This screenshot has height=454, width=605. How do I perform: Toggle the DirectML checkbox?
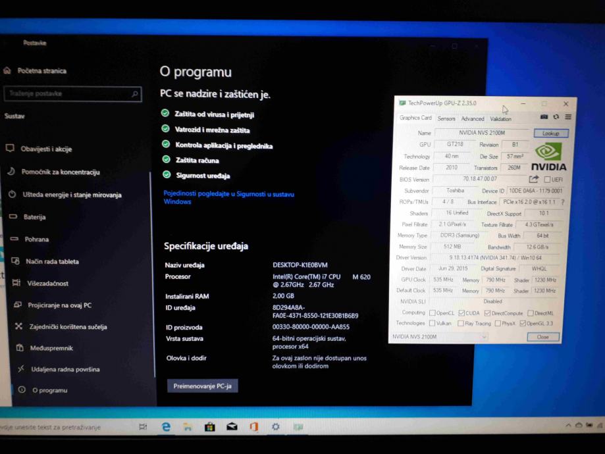[x=531, y=313]
